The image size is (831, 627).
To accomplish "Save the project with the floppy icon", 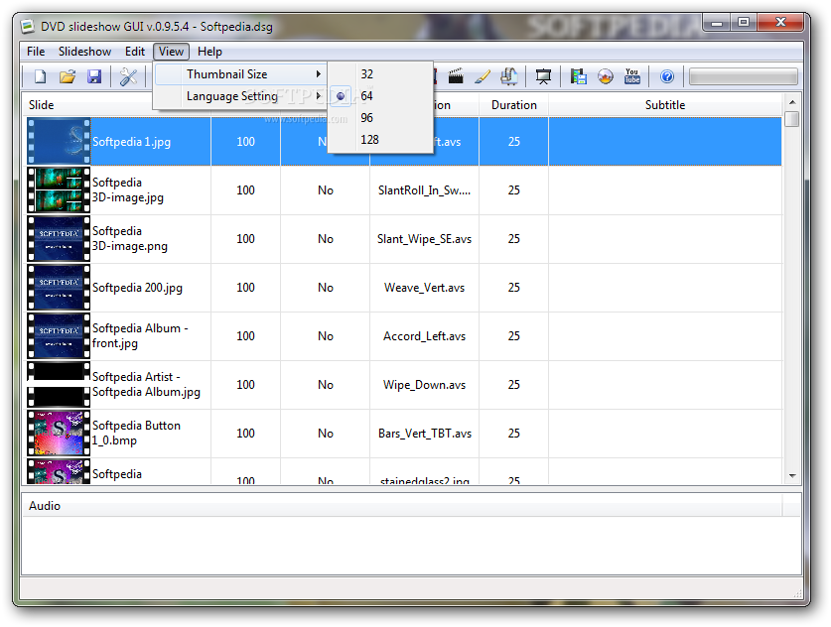I will click(94, 76).
